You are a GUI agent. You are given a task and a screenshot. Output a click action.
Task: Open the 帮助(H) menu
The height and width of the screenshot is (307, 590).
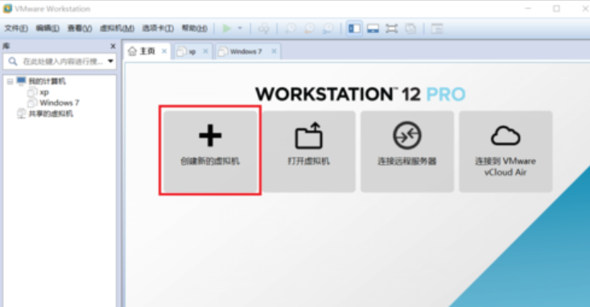(x=195, y=29)
